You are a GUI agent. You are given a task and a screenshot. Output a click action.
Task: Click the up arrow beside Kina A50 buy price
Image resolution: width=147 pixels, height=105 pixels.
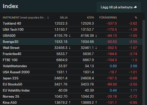96,102
